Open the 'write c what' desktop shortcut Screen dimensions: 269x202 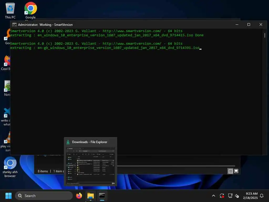tap(6, 117)
